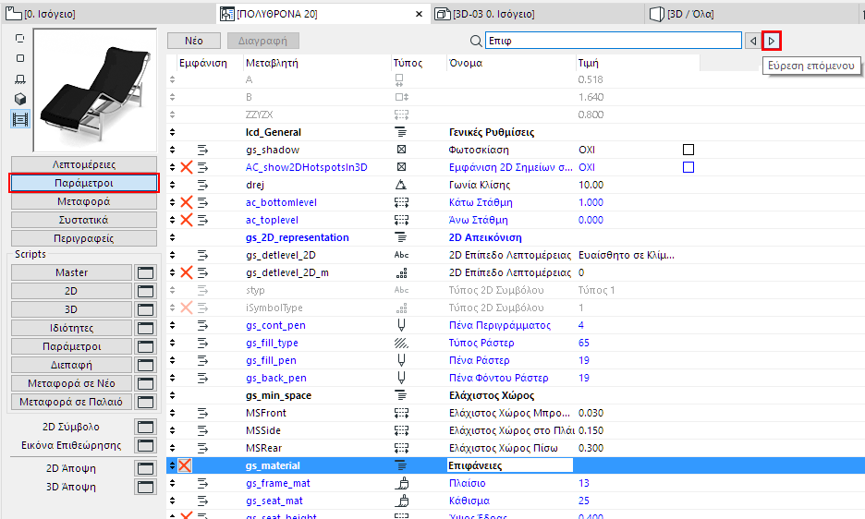Viewport: 865px width, 519px height.
Task: Toggle hidden X flag for AC_show2DHotspotsIn3D
Action: [x=187, y=167]
